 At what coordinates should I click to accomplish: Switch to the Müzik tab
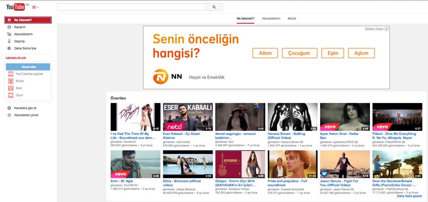pyautogui.click(x=292, y=18)
